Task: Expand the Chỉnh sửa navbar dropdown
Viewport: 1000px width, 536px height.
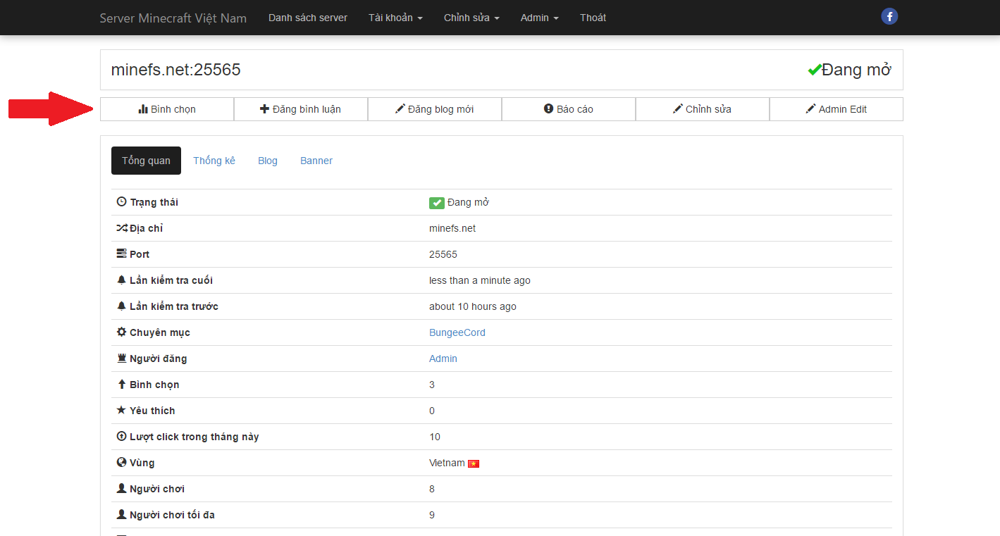Action: [471, 18]
